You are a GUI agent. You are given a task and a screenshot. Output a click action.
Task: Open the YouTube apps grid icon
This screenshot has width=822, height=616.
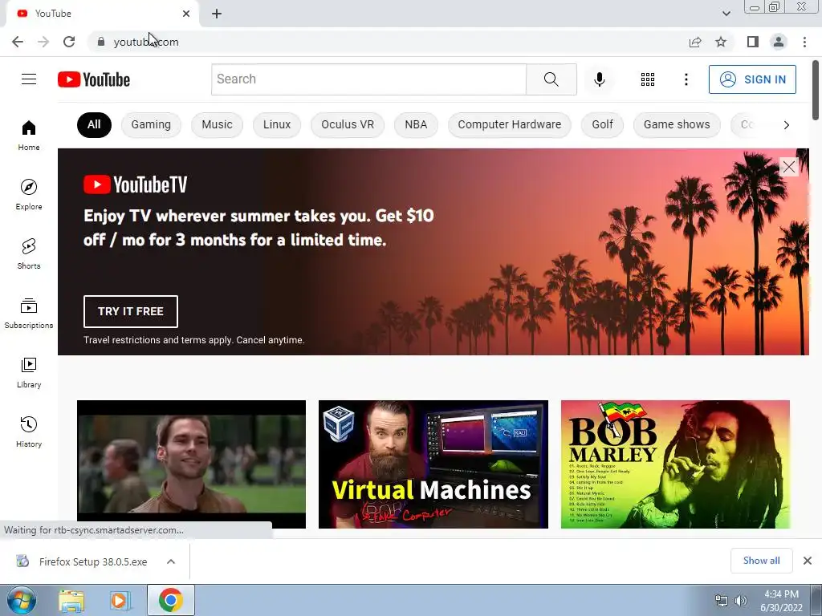pos(648,79)
